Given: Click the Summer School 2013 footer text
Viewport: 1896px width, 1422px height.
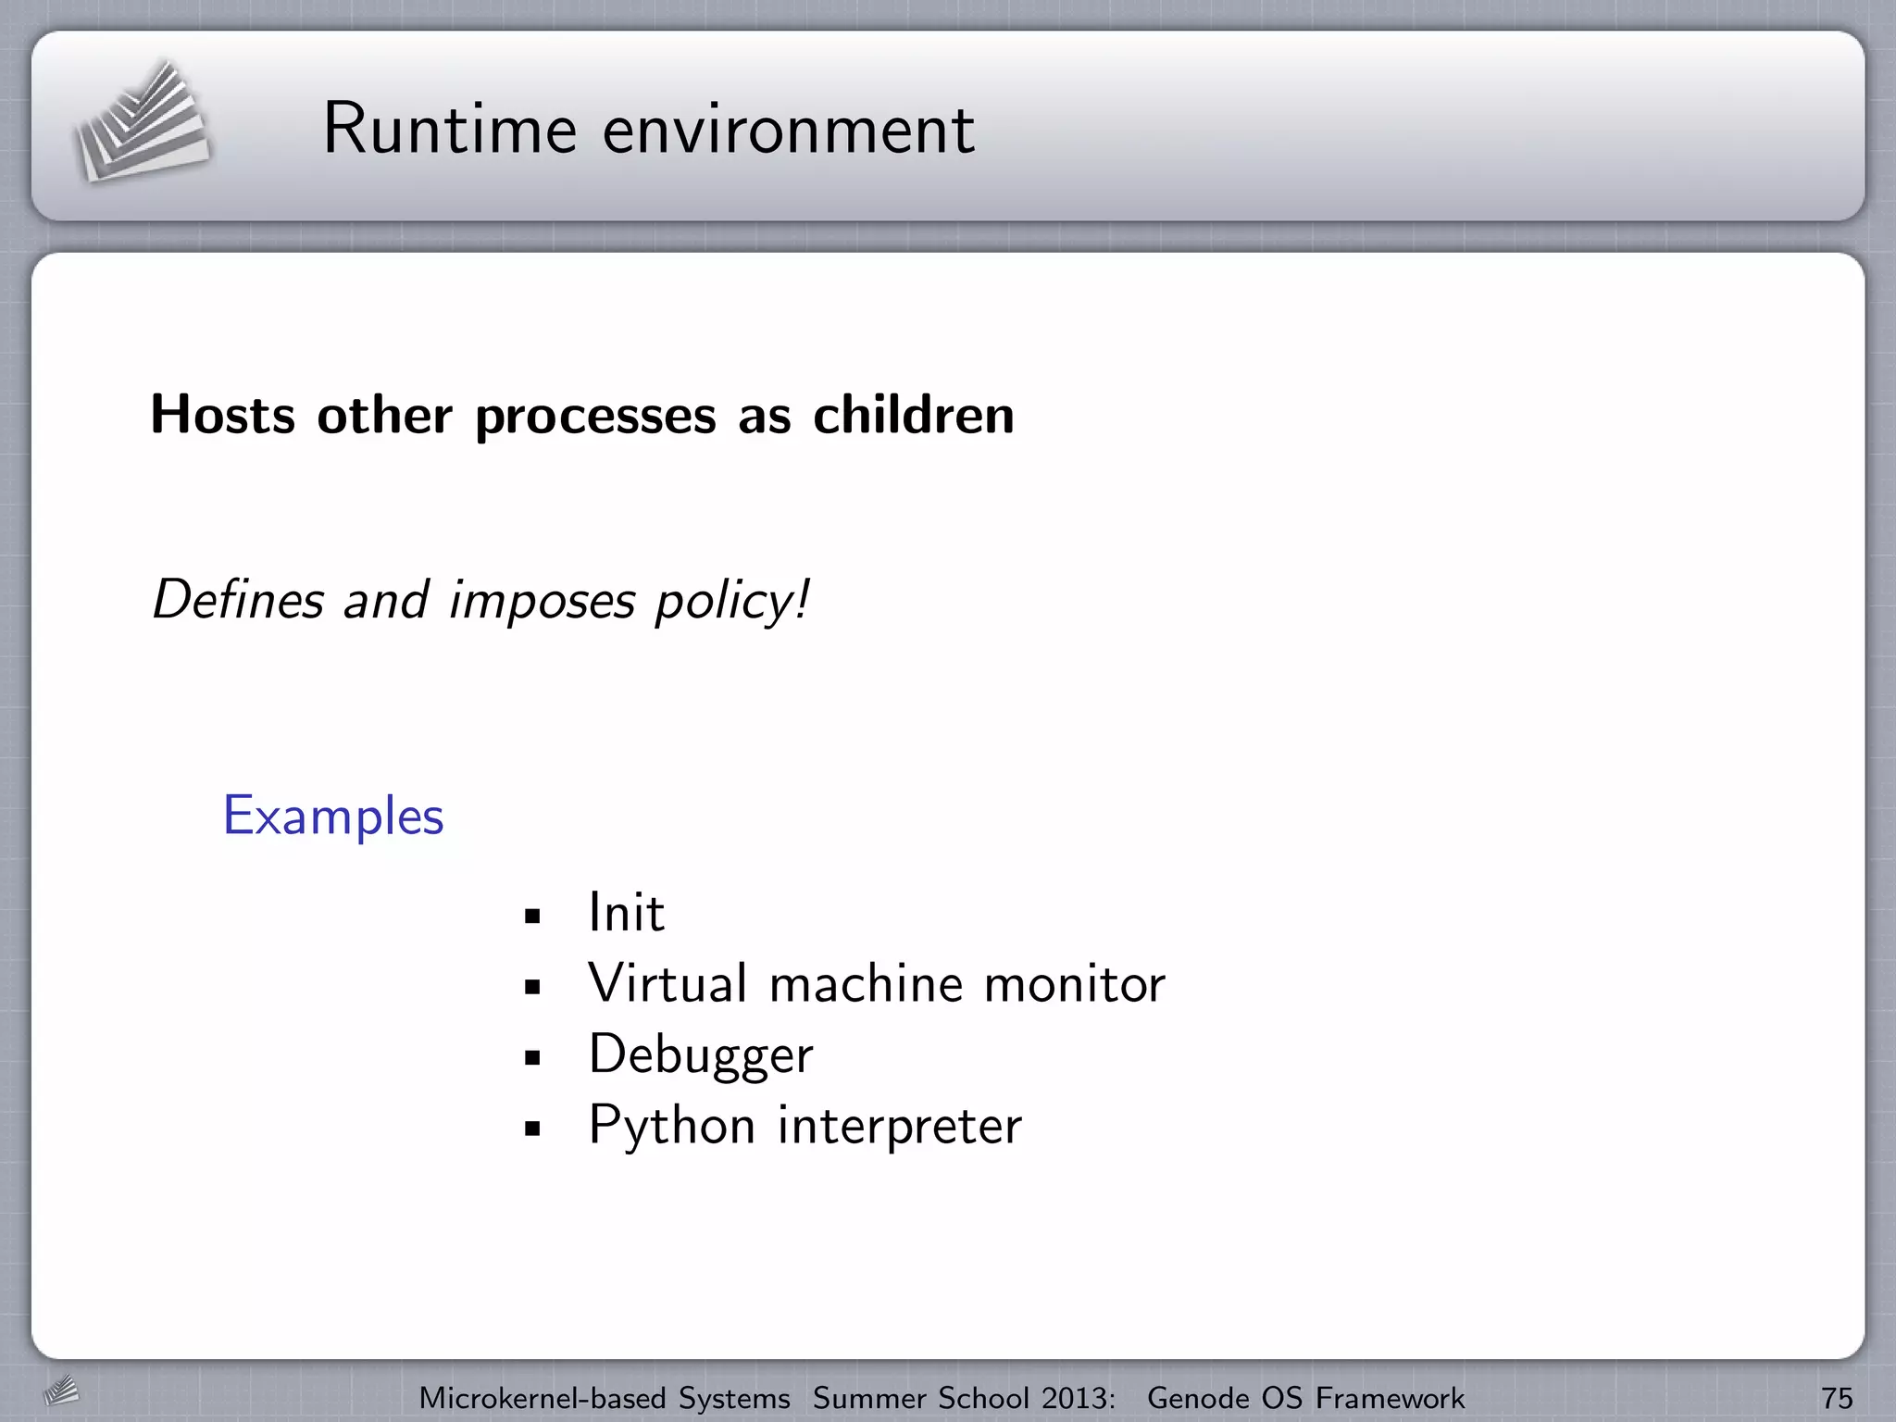Looking at the screenshot, I should tap(964, 1398).
